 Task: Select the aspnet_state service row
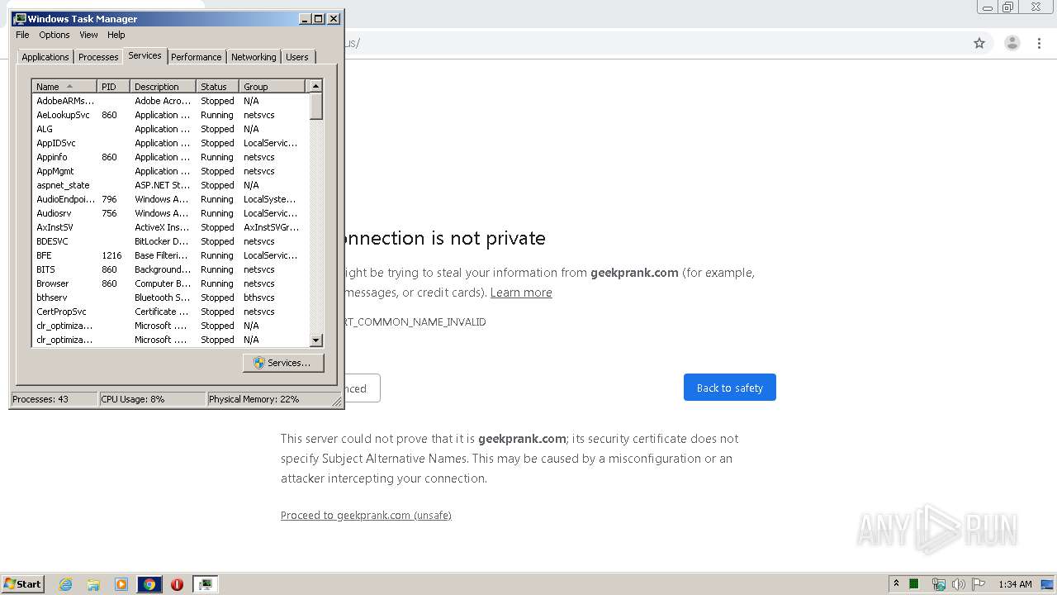(170, 185)
